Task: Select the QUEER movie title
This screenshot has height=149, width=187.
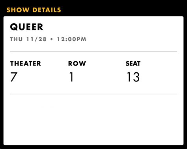Action: click(26, 27)
